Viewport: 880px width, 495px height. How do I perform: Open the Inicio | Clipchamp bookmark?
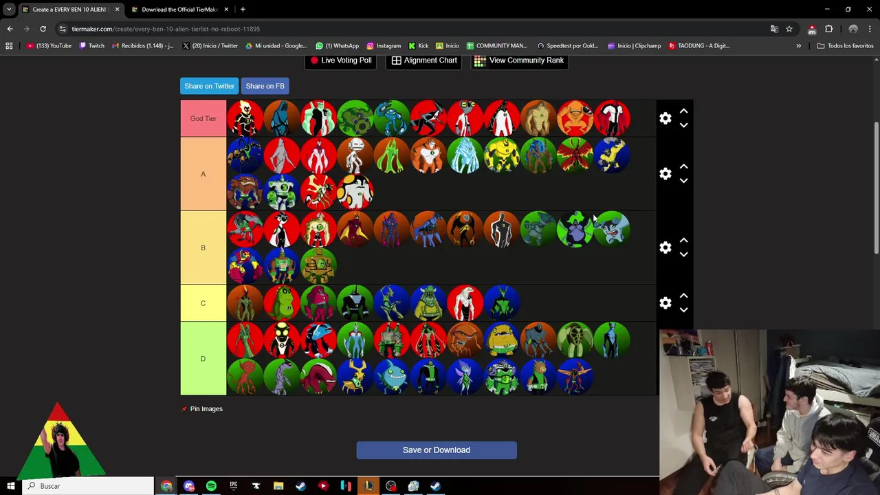coord(634,46)
